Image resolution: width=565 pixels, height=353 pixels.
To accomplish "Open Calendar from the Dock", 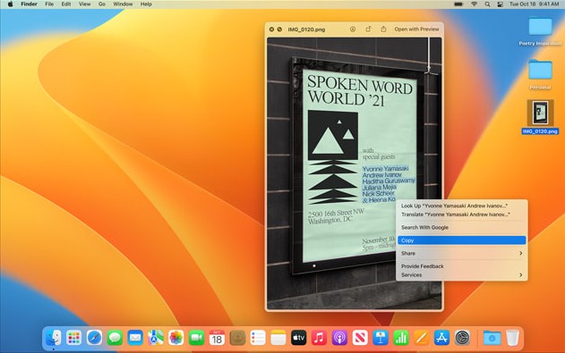I will click(217, 338).
